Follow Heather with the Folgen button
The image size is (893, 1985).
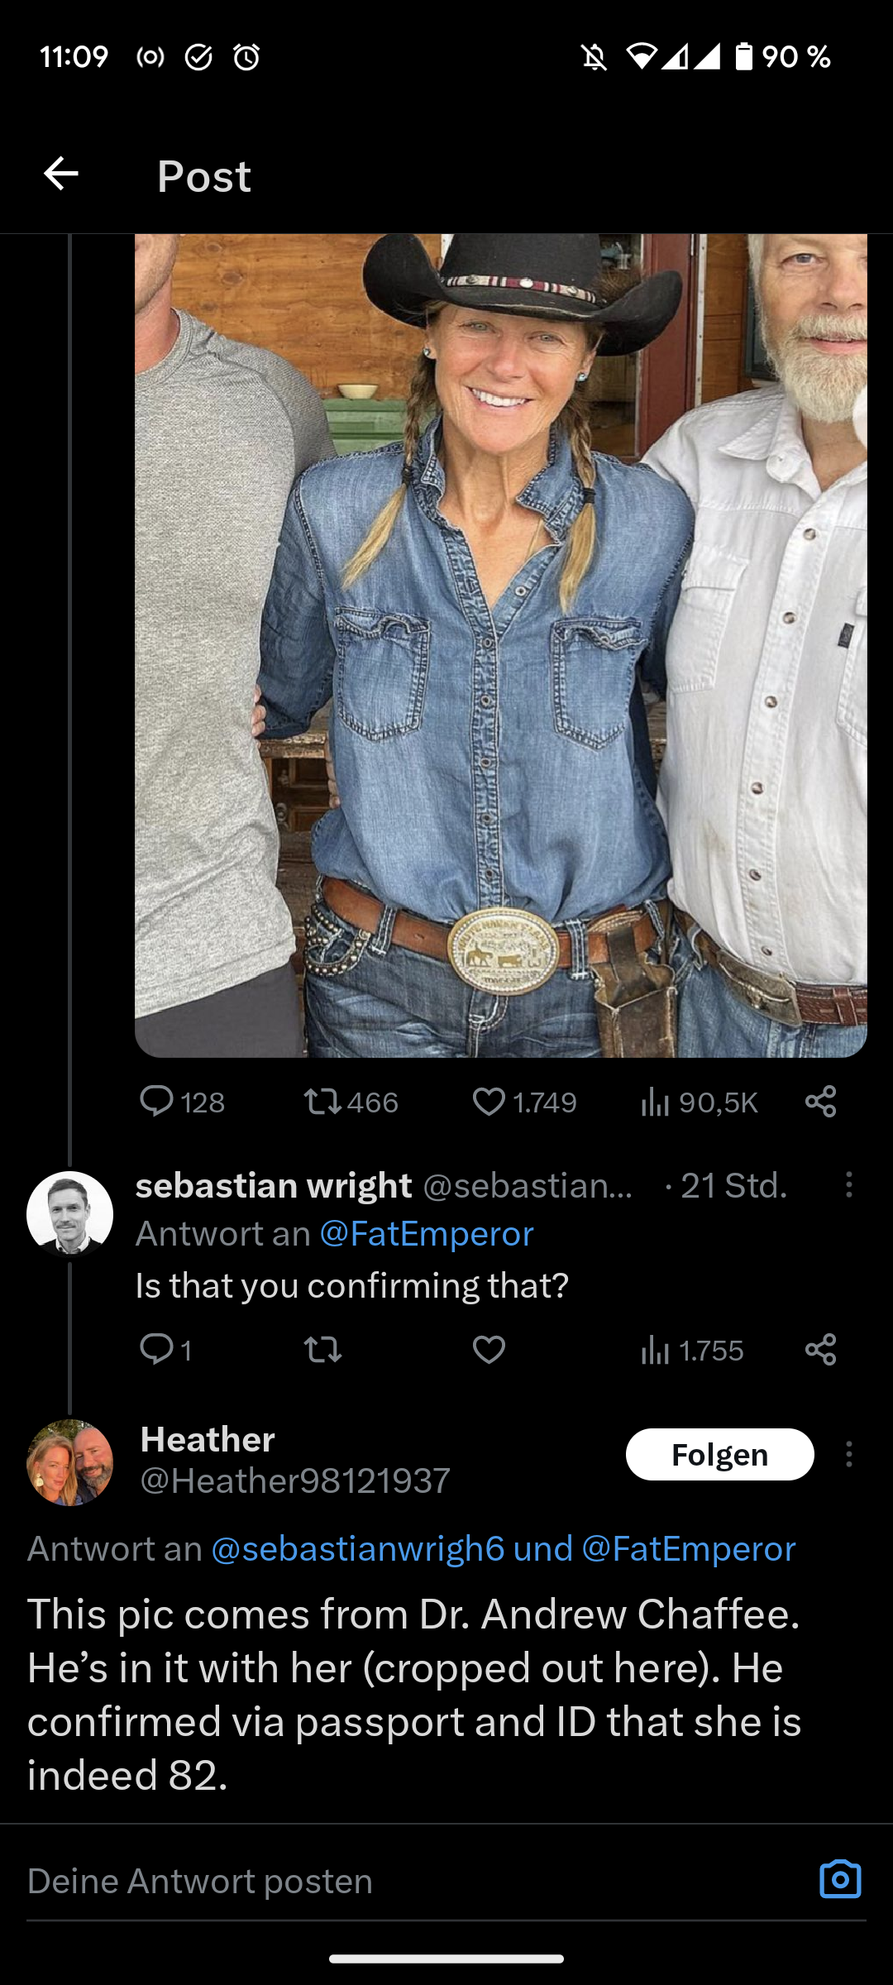719,1454
